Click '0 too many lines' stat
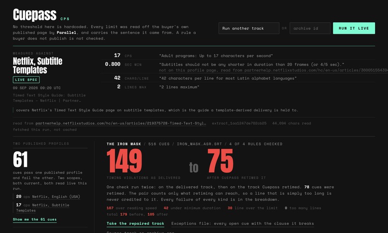The image size is (388, 233). (x=303, y=208)
